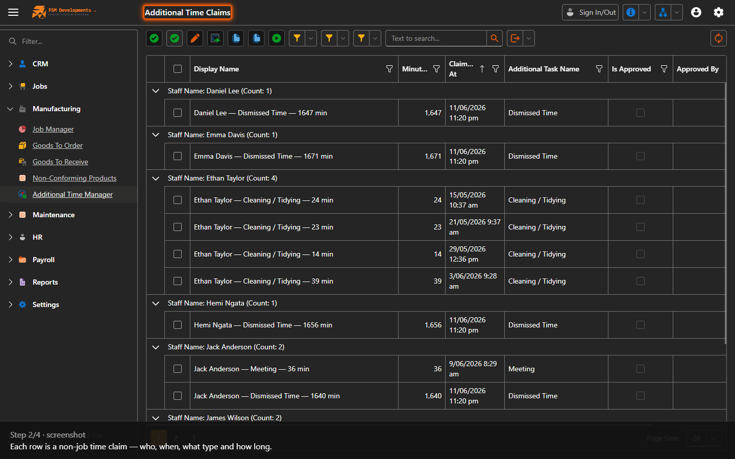Select the Jack Anderson Meeting row checkbox
This screenshot has width=735, height=459.
pyautogui.click(x=178, y=369)
